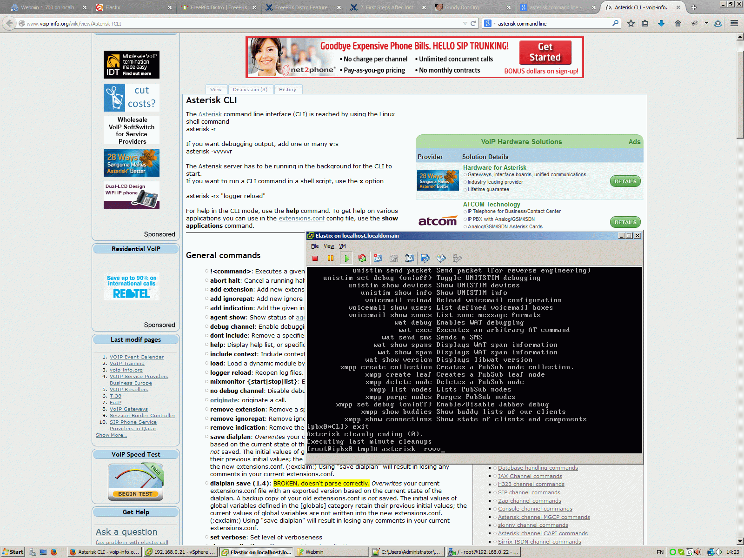Screen dimensions: 744x558
Task: Reset the Elastix virtual machine
Action: pos(362,258)
